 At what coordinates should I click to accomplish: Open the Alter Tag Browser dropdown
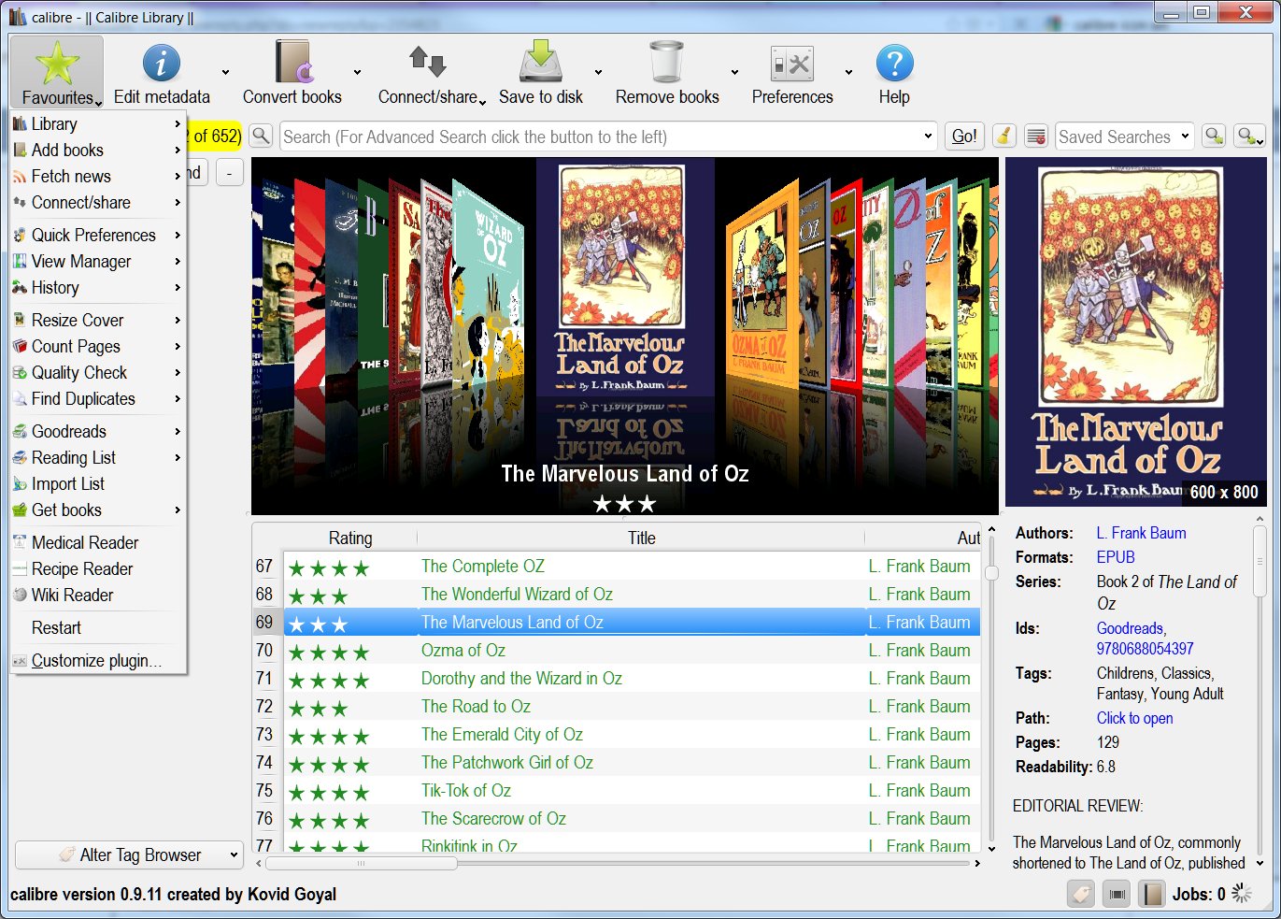tap(129, 854)
